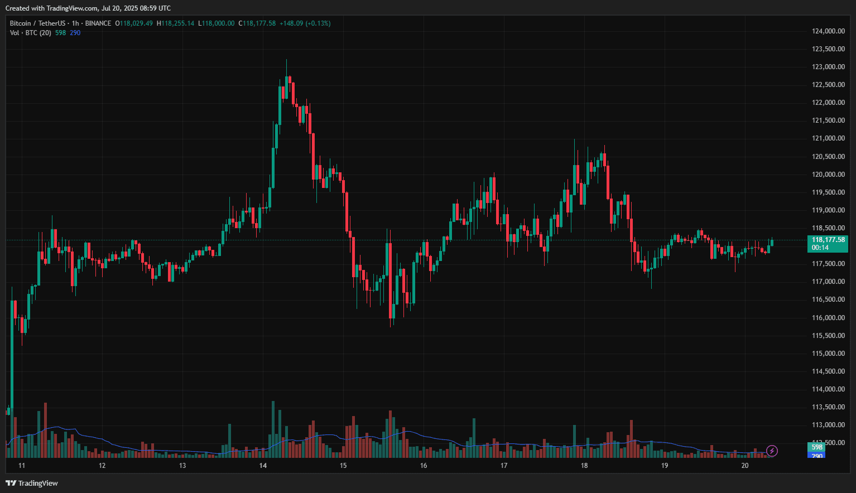Click the 115,500.00 price axis label
The image size is (856, 493).
[x=828, y=336]
